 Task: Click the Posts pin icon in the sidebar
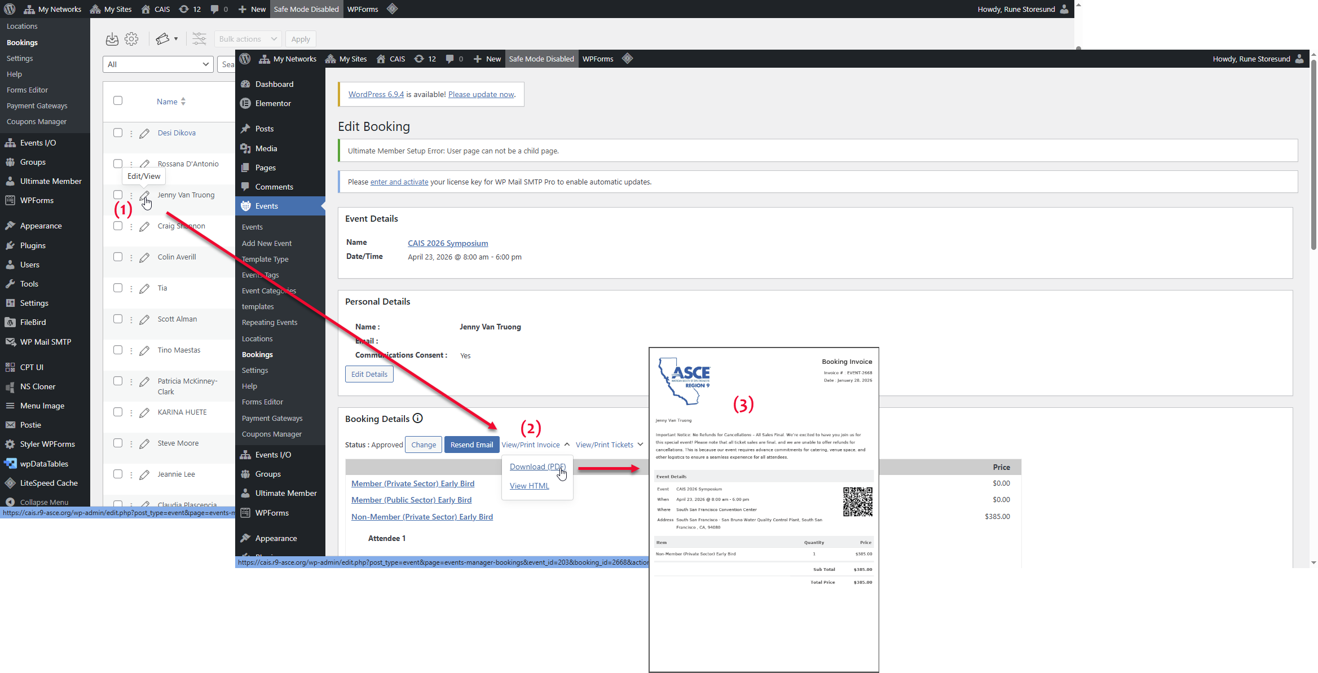coord(245,129)
